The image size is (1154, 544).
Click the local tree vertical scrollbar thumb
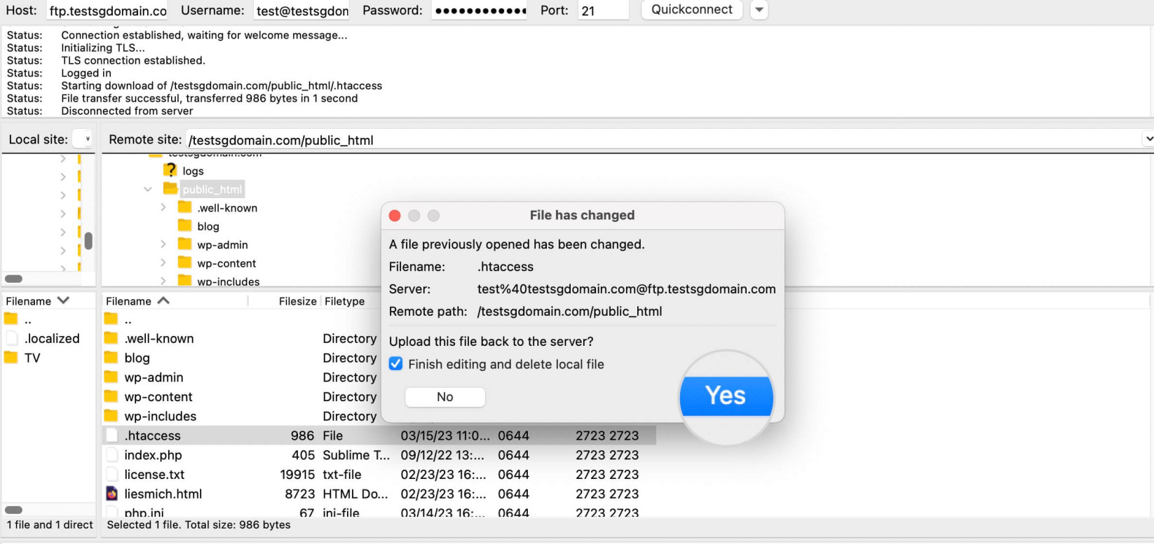(88, 241)
